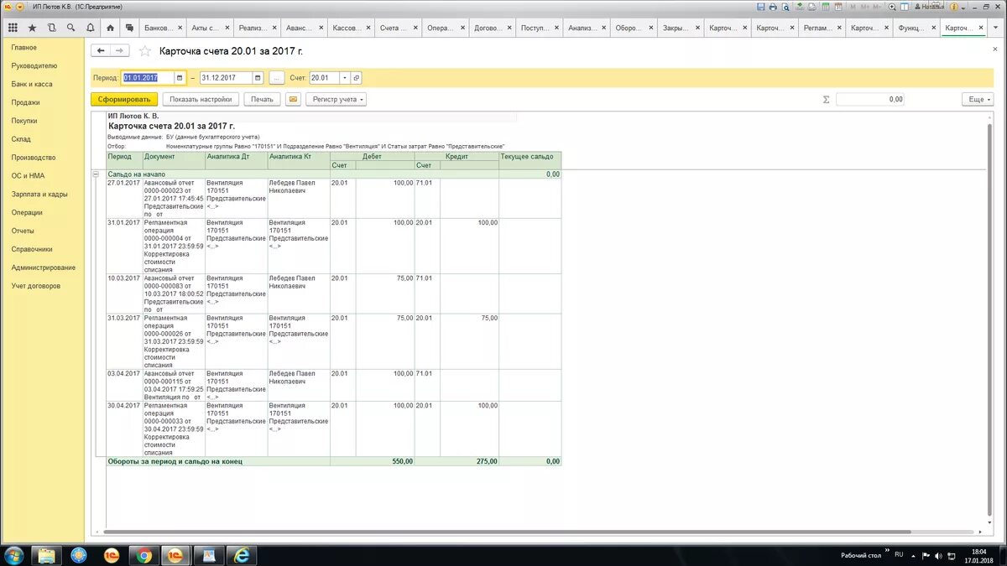Open the Еще menu dropdown

click(978, 99)
